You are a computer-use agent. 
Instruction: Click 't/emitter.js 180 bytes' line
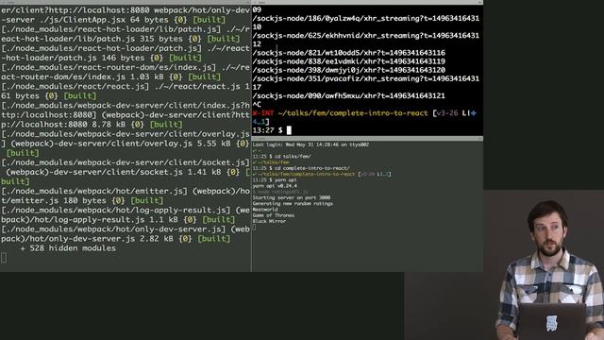tap(82, 201)
